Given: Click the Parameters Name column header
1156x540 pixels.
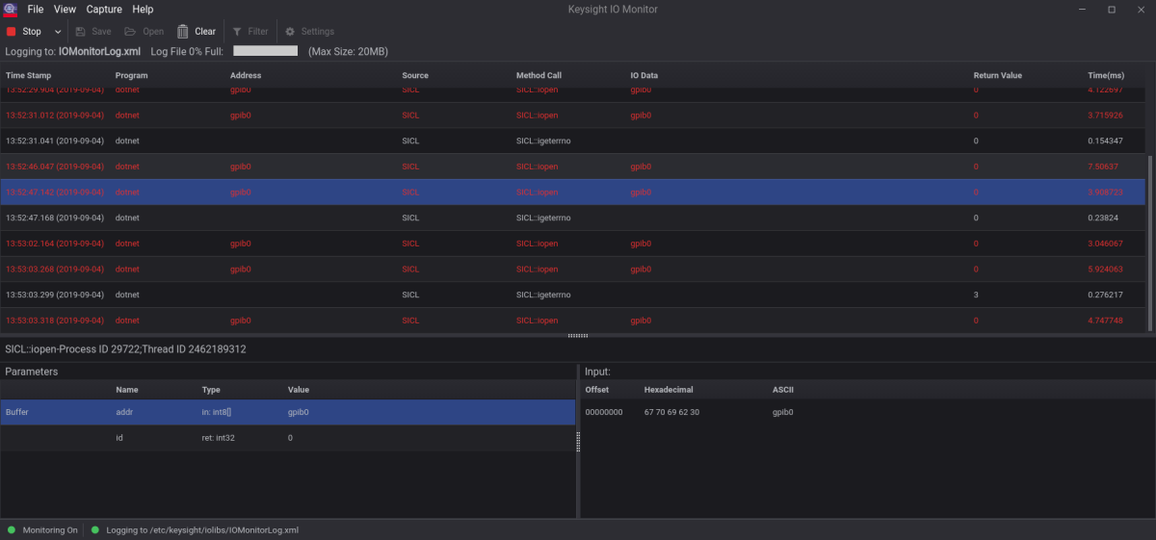Looking at the screenshot, I should coord(127,390).
